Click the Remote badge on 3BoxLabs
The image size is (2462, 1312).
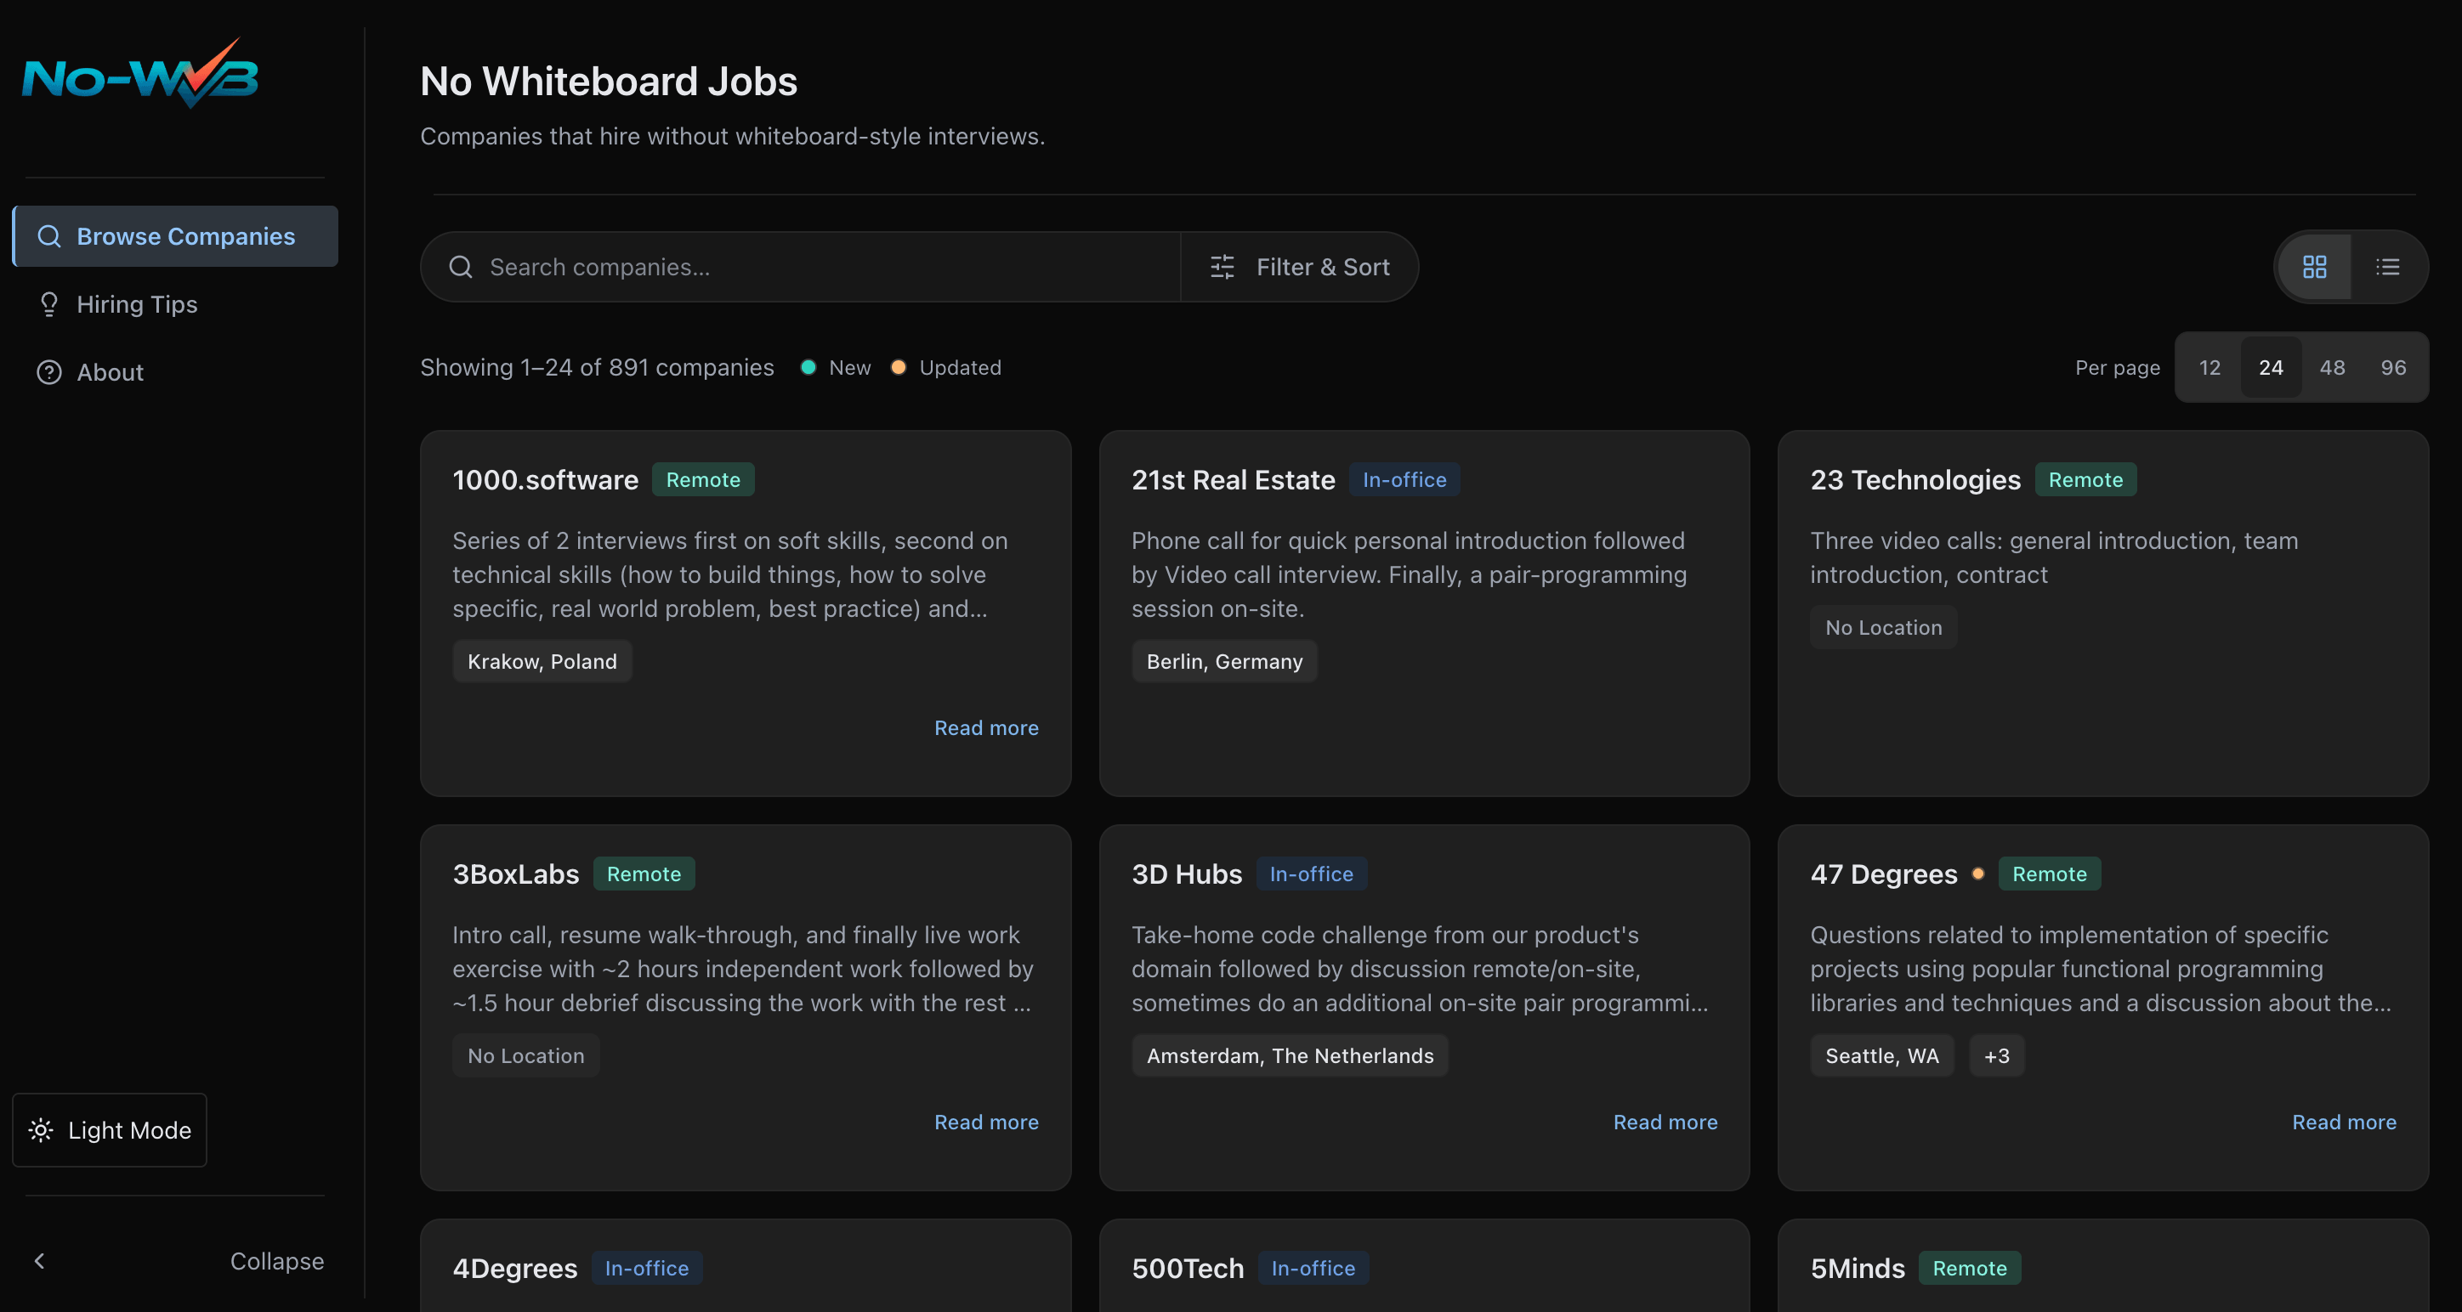[644, 874]
